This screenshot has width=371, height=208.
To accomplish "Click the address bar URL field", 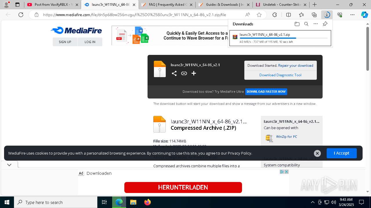I will (134, 15).
